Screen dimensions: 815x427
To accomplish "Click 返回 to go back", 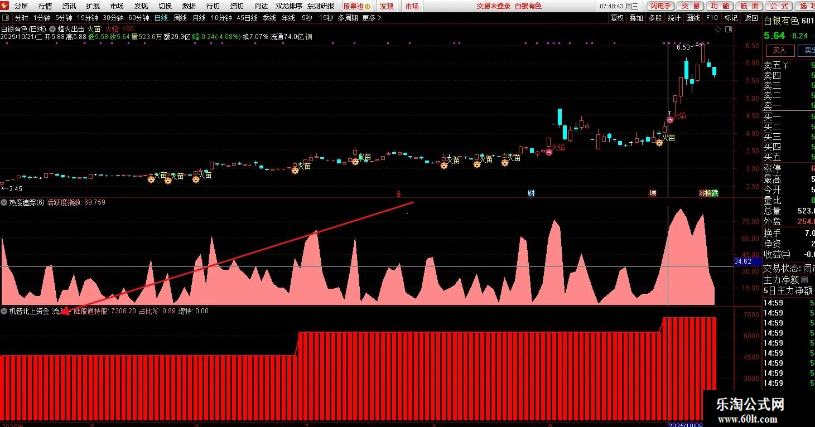I will click(751, 18).
